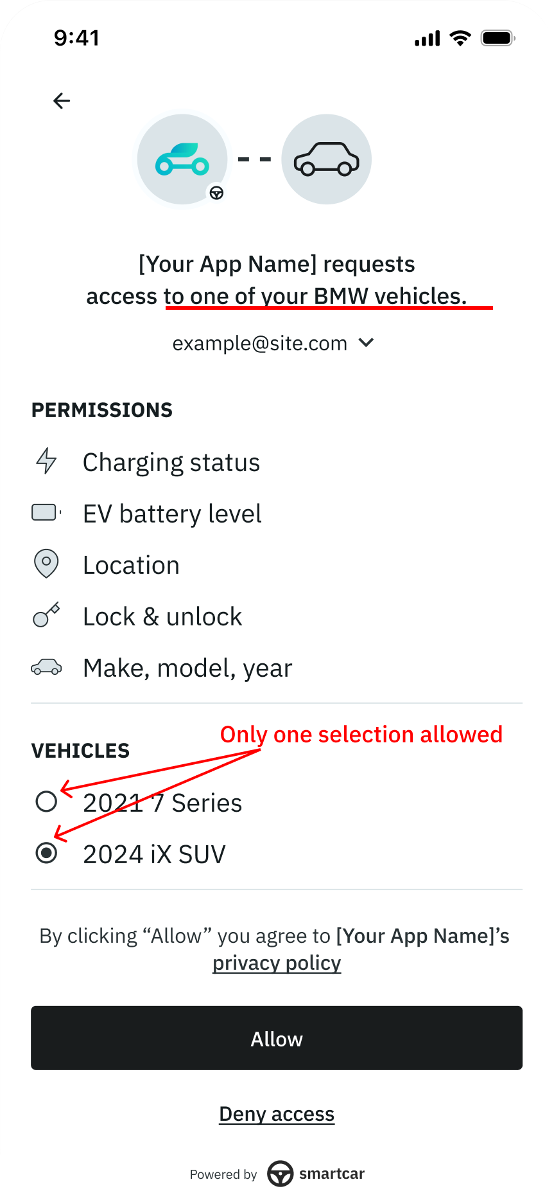Click the Smartcar steering wheel logo
This screenshot has width=554, height=1200.
tap(281, 1174)
